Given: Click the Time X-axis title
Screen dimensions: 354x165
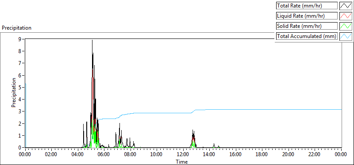Looking at the screenshot, I should 182,161.
